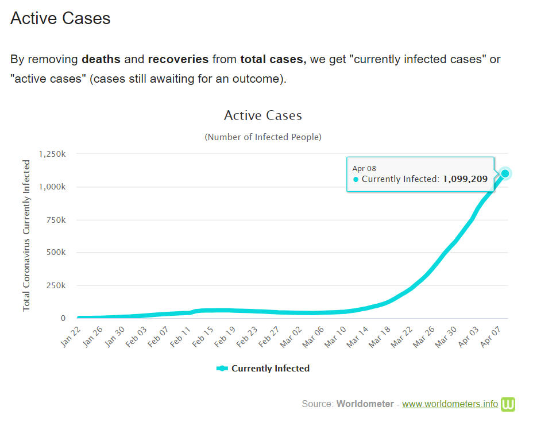
Task: Click the chart title Active Cases
Action: [262, 115]
